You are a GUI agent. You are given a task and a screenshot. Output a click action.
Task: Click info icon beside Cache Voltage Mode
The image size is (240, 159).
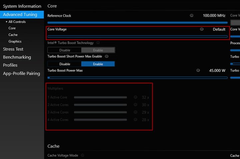click(83, 155)
